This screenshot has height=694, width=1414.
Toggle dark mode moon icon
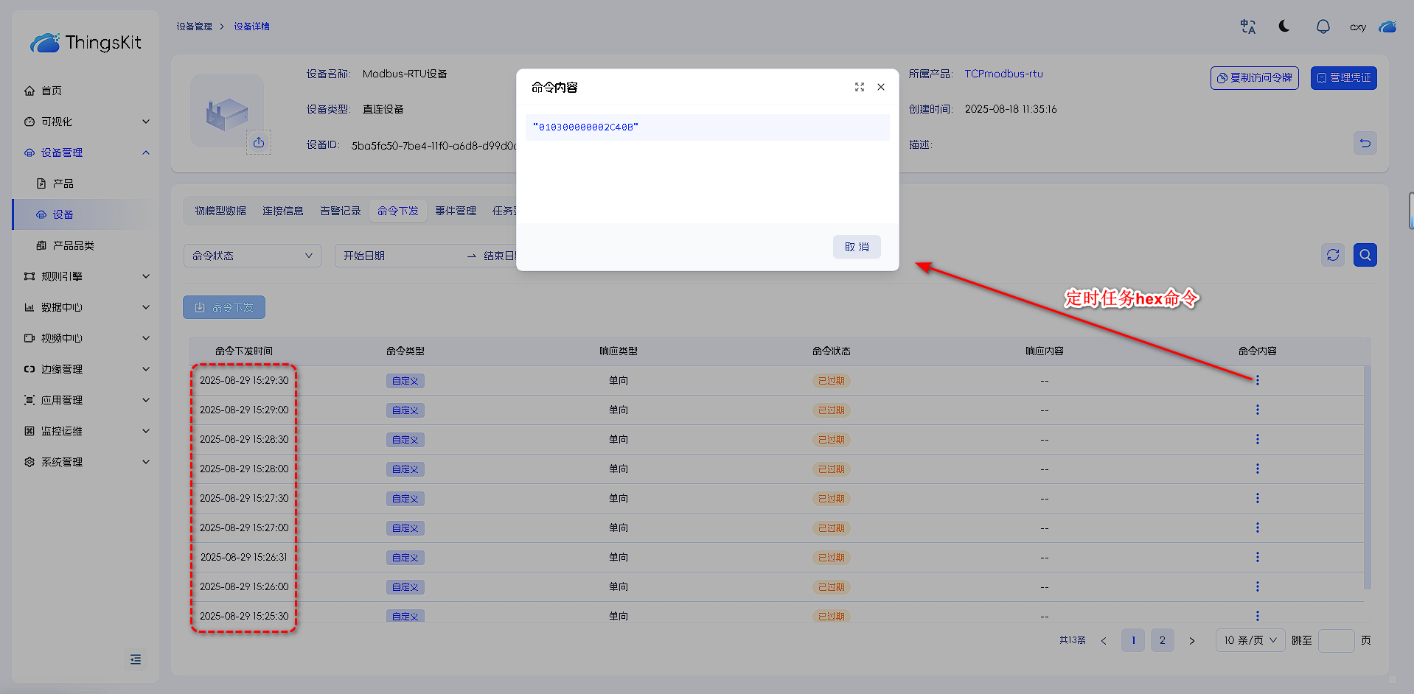click(x=1284, y=27)
